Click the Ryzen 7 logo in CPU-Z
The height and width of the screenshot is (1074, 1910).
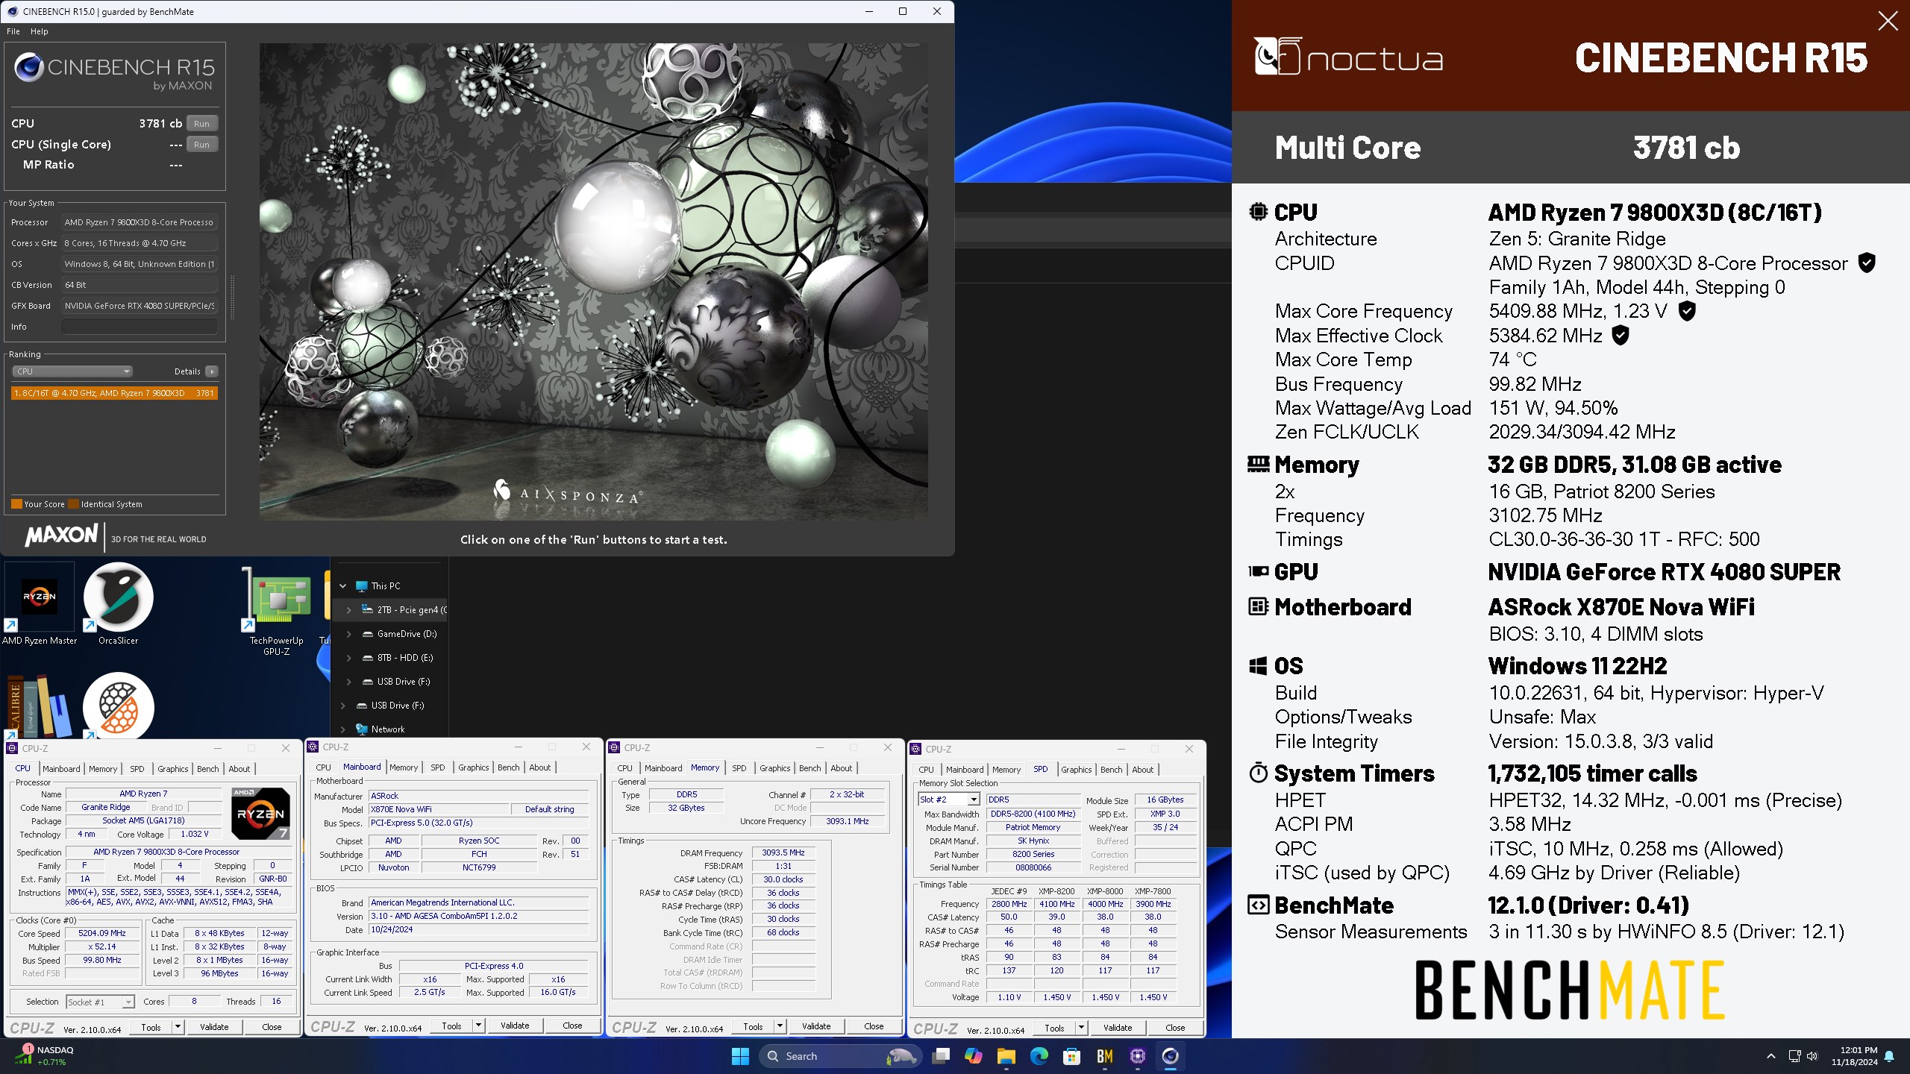click(260, 814)
